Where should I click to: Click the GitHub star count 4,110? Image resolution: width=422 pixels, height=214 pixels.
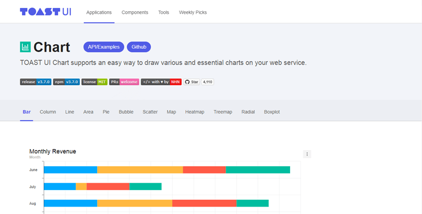tap(208, 82)
